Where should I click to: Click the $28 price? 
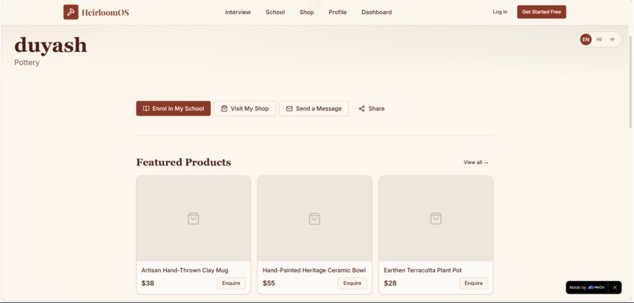click(390, 283)
